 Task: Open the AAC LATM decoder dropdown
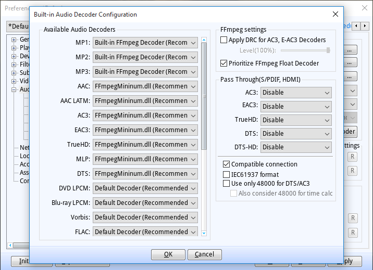tap(145, 101)
